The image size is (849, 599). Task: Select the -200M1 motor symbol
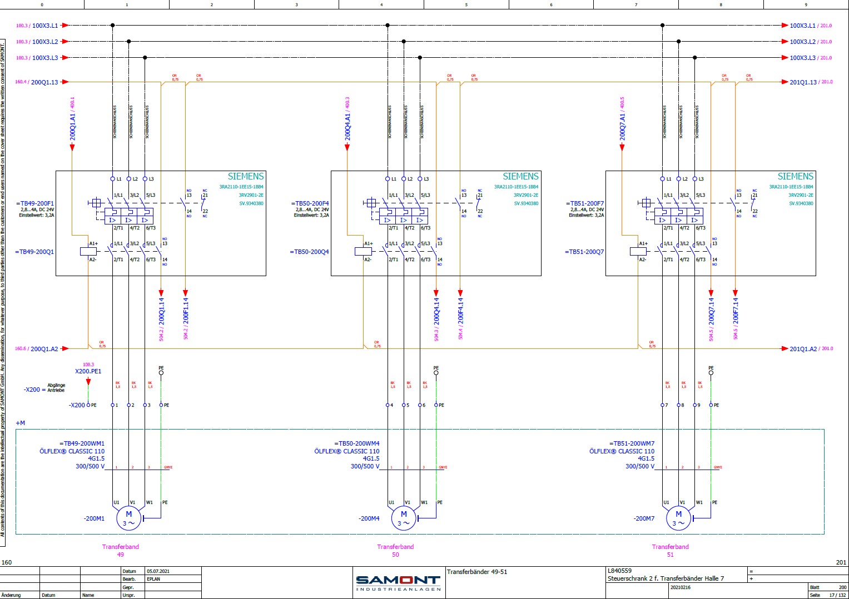point(129,518)
